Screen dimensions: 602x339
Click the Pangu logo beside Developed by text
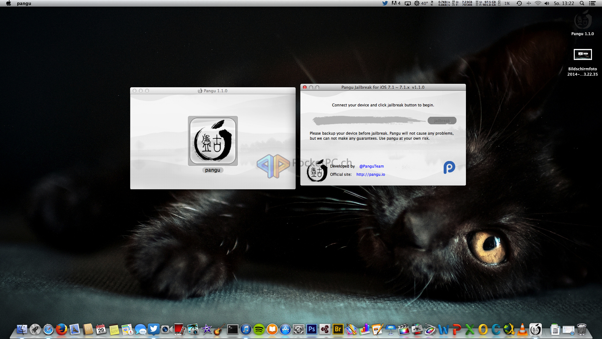click(317, 171)
